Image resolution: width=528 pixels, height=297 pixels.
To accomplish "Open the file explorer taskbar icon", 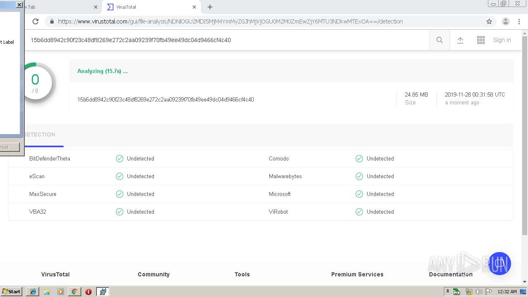I will [47, 292].
